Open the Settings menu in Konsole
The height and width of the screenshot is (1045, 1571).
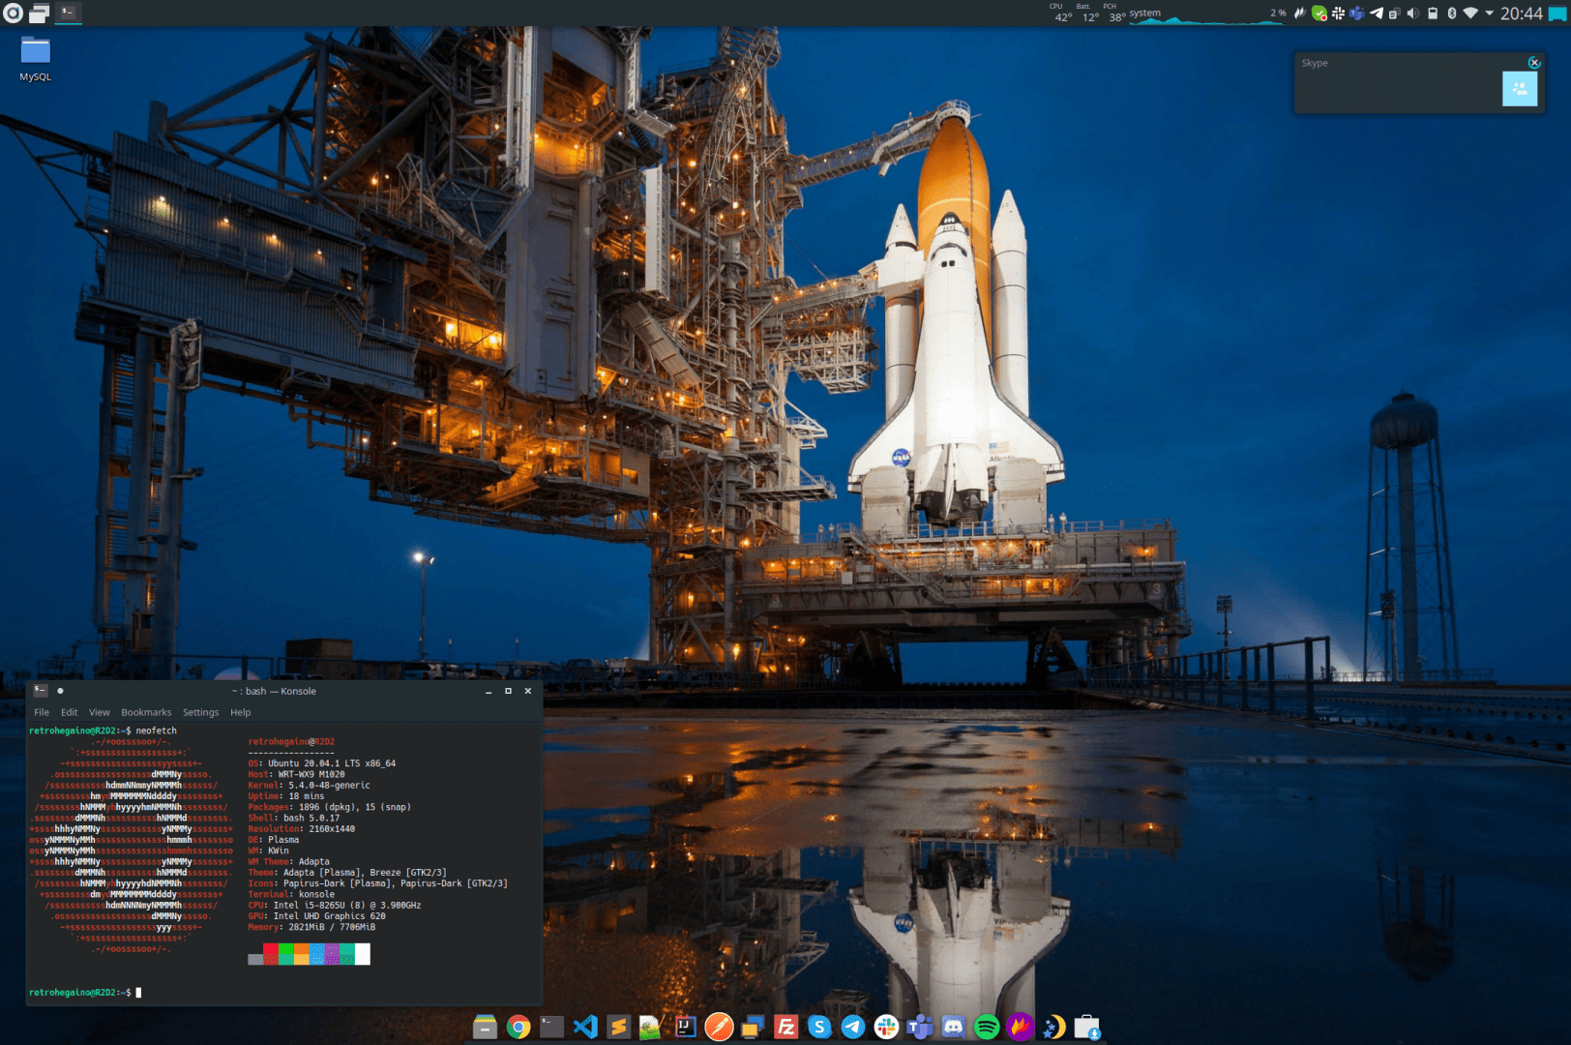coord(200,712)
